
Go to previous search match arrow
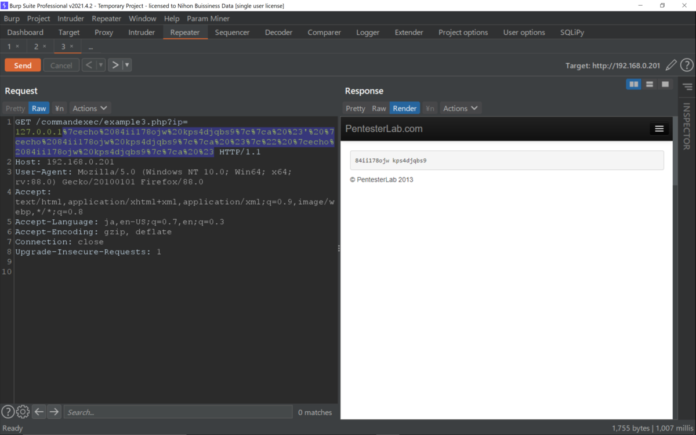(x=39, y=412)
